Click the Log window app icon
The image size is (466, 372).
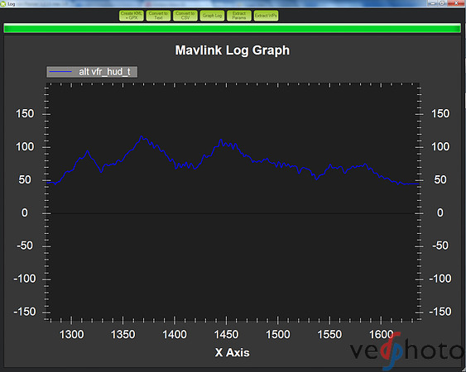[3, 4]
